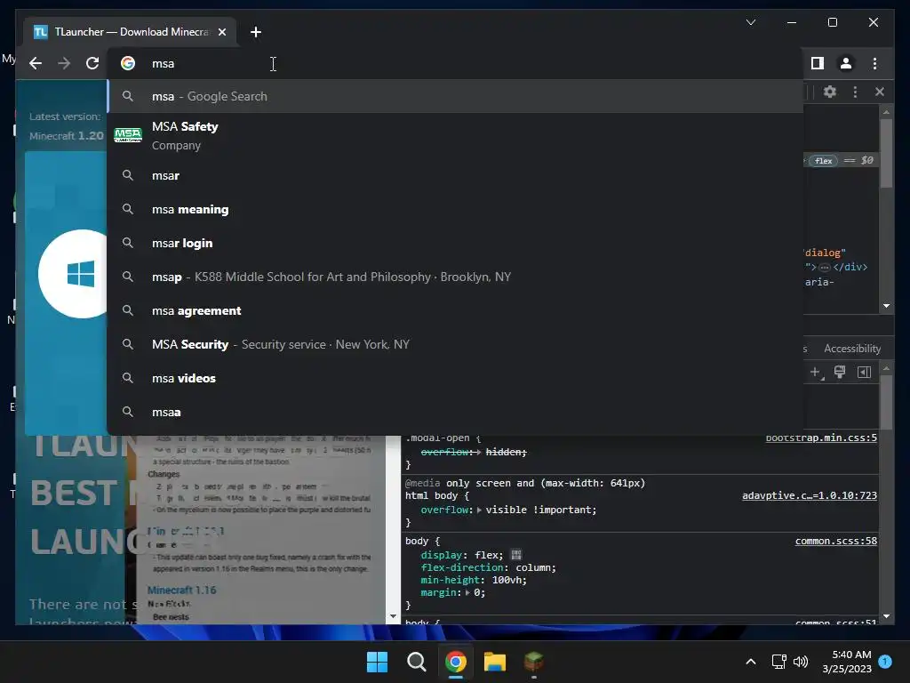
Task: Open the volume speaker icon in tray
Action: (801, 662)
